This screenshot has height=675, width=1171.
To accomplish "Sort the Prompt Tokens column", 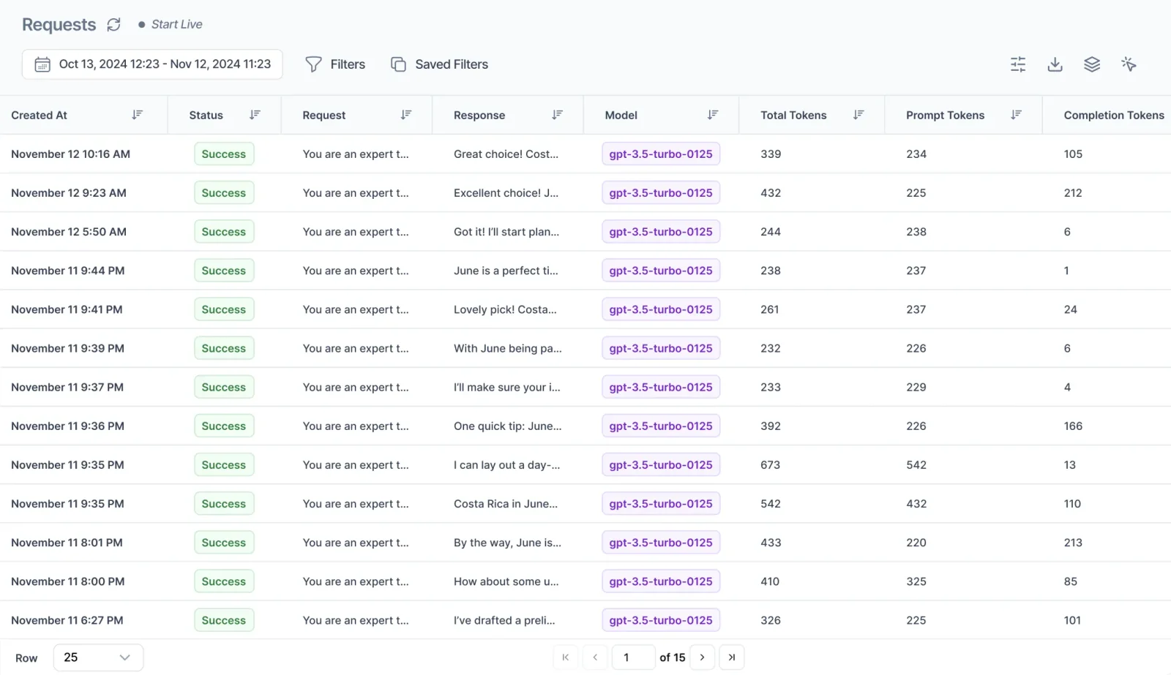I will pos(1016,115).
